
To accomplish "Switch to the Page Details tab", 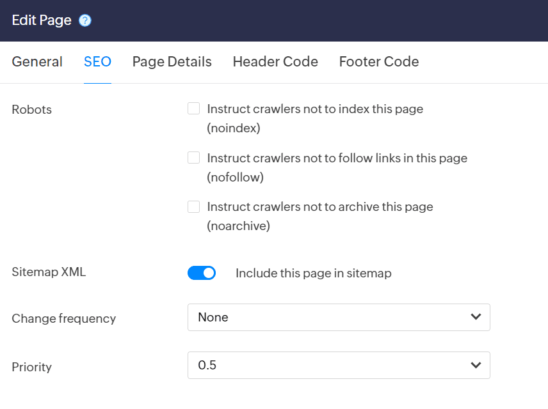I will [172, 62].
